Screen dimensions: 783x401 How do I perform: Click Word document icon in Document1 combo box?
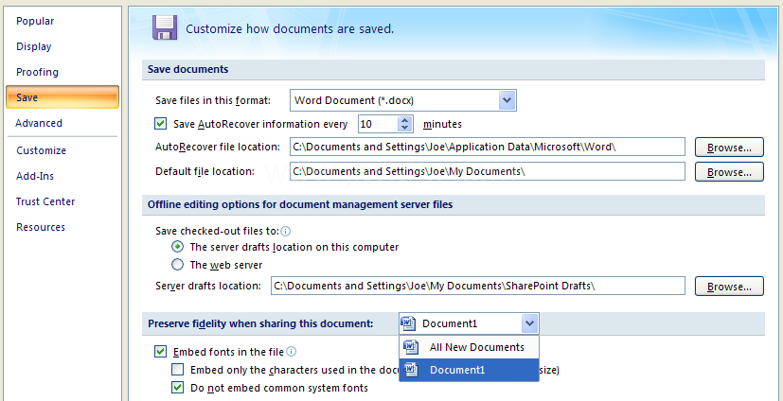click(408, 323)
